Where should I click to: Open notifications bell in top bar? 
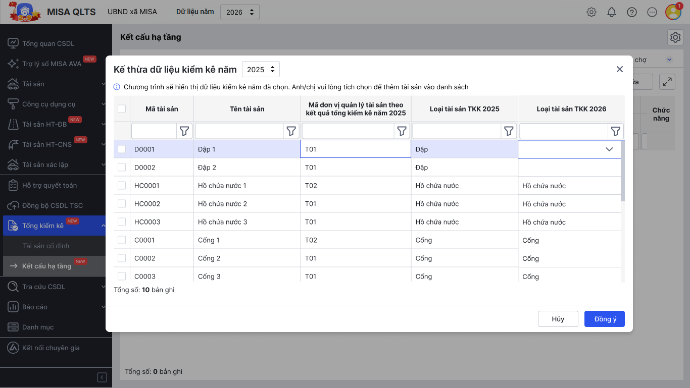tap(612, 12)
